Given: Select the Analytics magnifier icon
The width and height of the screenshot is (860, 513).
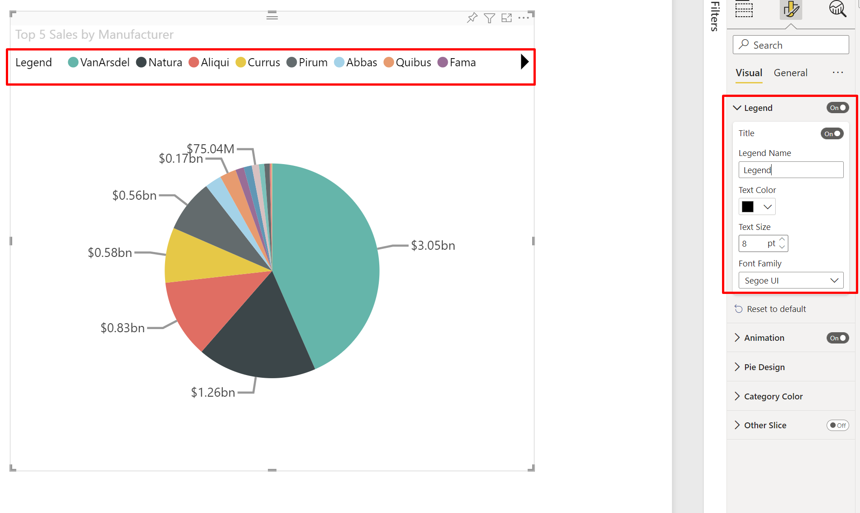Looking at the screenshot, I should [x=838, y=9].
